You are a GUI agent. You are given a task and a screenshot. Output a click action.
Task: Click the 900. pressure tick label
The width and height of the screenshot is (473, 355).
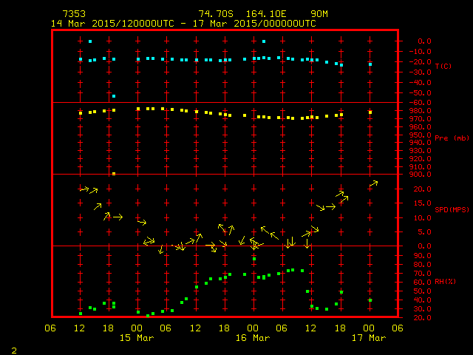[420, 175]
